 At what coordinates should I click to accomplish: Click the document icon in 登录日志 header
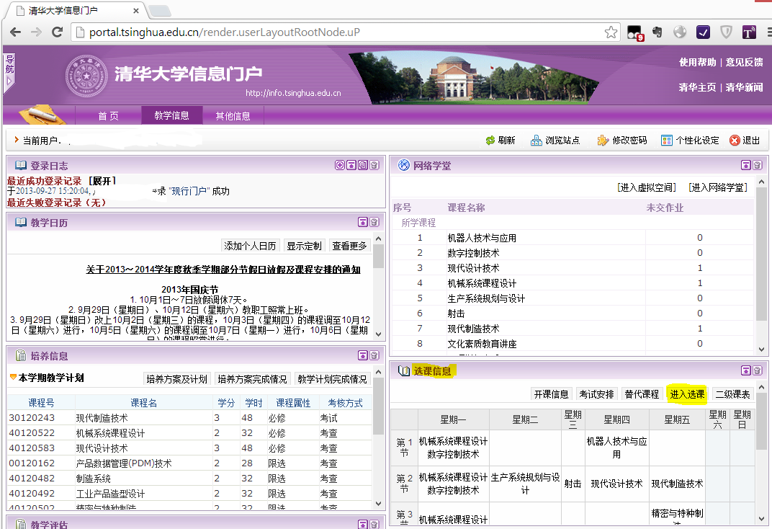[x=363, y=166]
